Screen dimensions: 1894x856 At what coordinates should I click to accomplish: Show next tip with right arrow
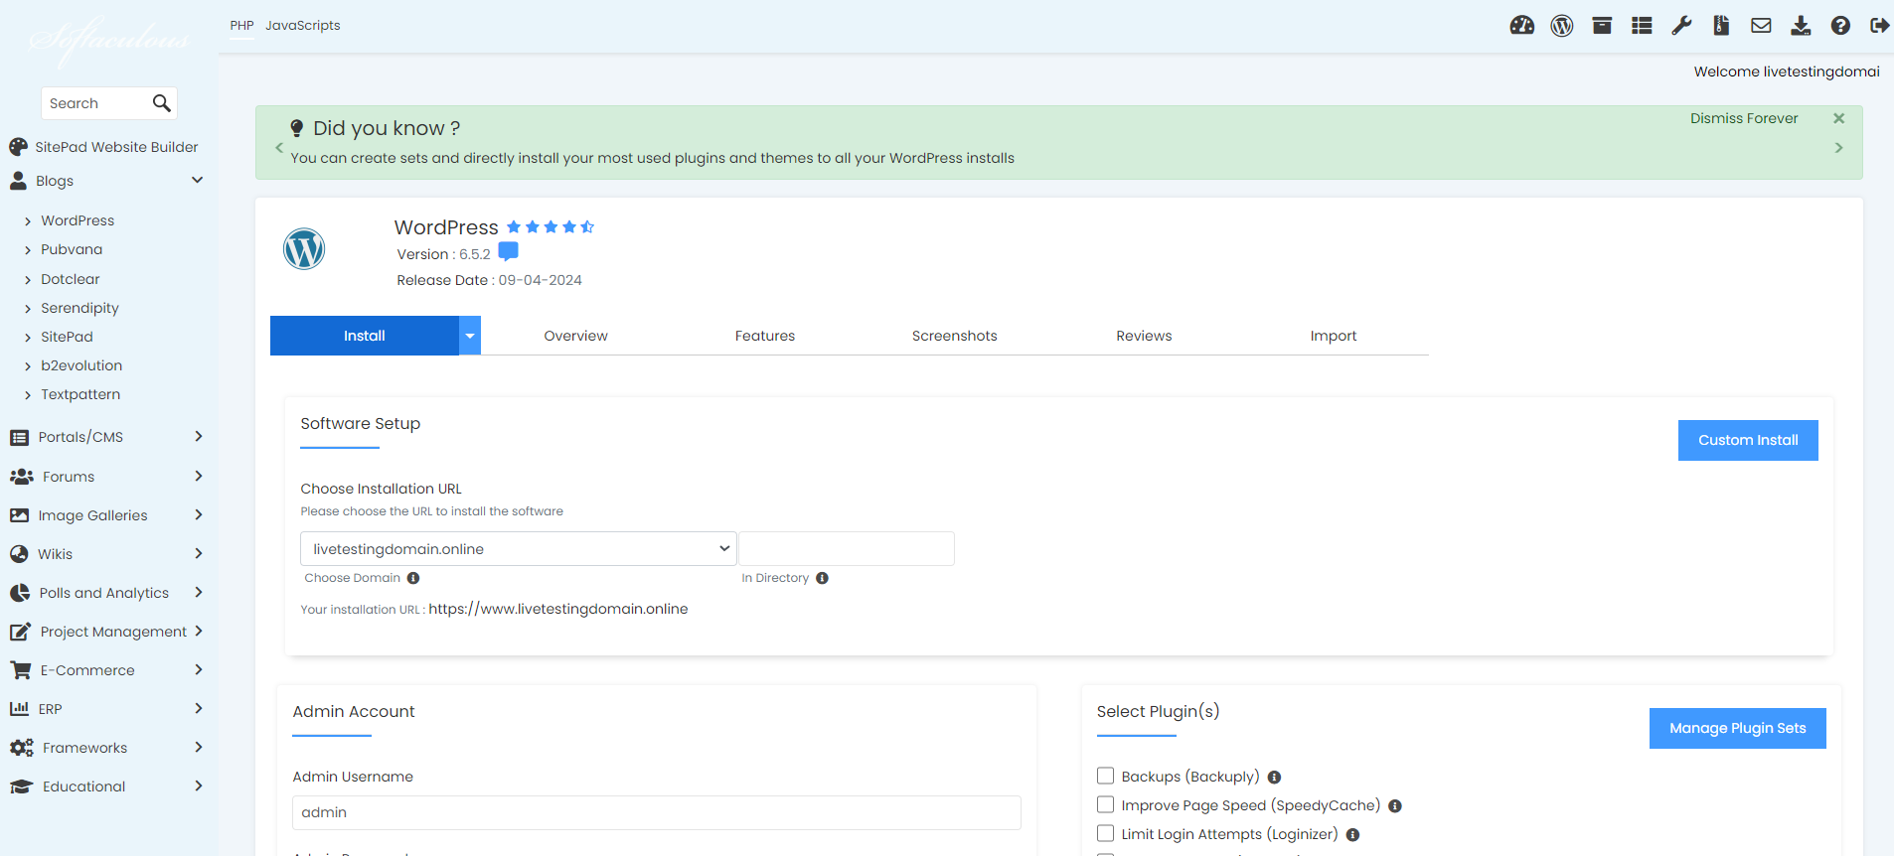[1838, 147]
